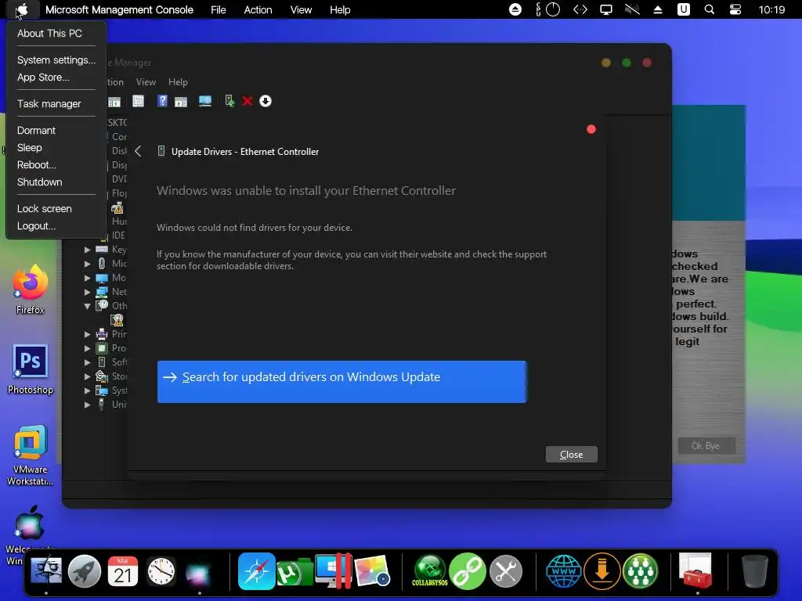802x601 pixels.
Task: Expand the 'Sto' storage tree node
Action: (x=88, y=376)
